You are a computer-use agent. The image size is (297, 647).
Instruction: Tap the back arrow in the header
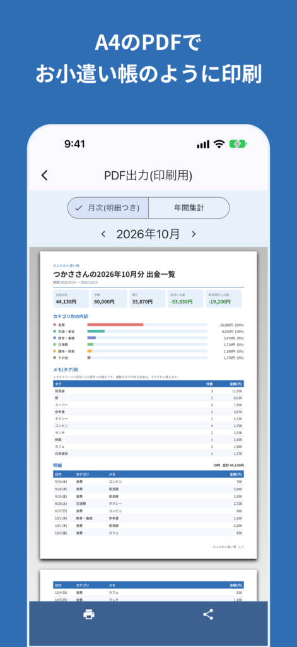pos(45,176)
